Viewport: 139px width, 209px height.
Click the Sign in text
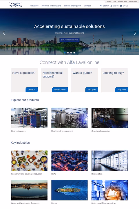click(x=116, y=6)
